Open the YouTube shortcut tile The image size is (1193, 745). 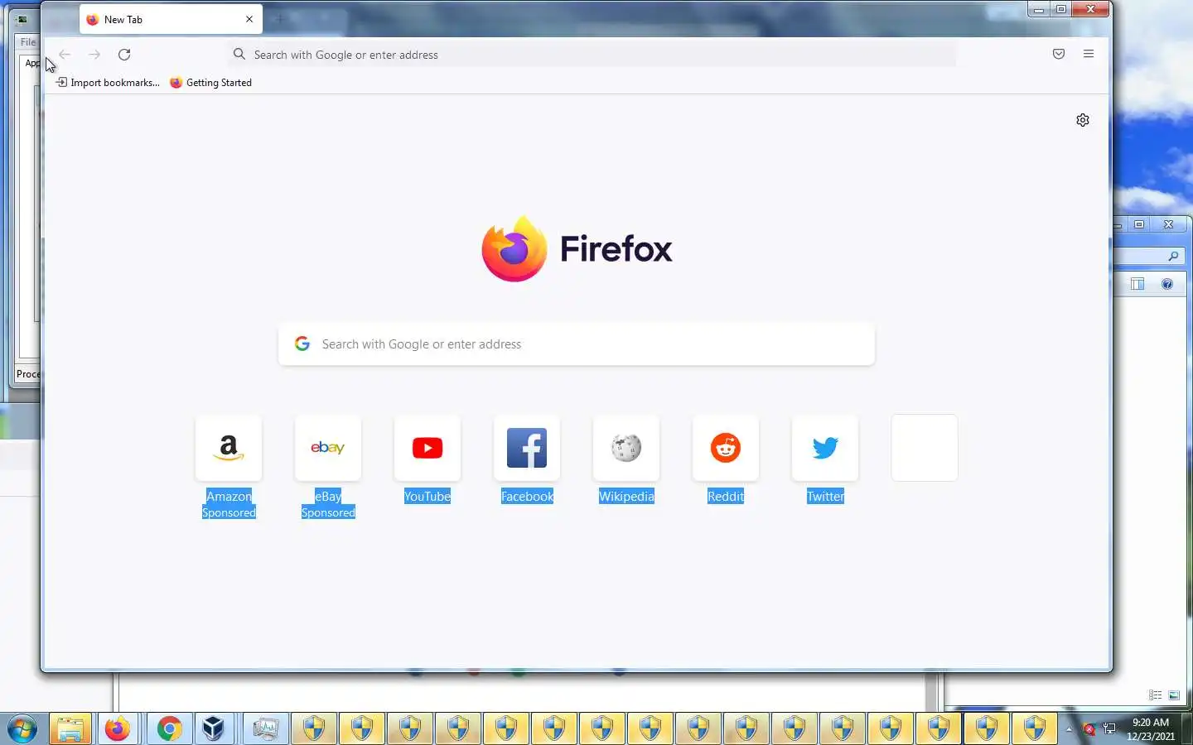[427, 448]
